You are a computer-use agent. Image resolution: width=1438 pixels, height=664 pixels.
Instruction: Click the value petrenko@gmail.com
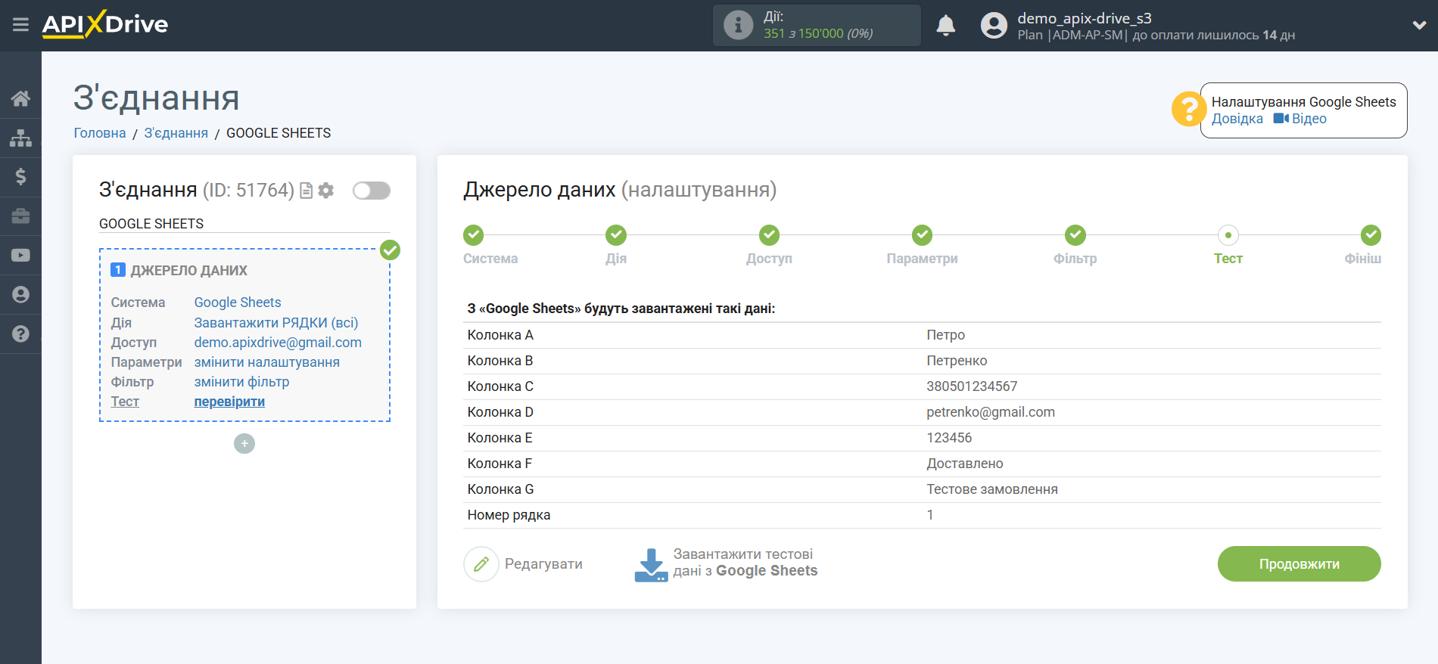[991, 412]
